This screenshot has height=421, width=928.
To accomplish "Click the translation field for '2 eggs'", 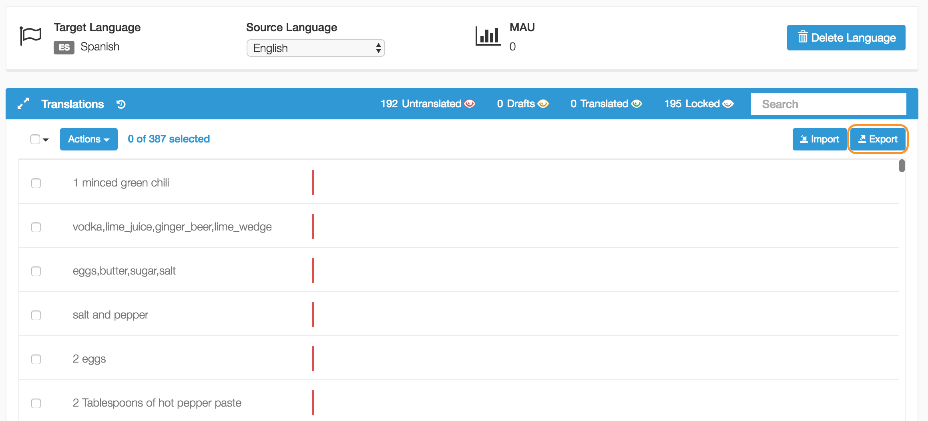I will pos(607,359).
